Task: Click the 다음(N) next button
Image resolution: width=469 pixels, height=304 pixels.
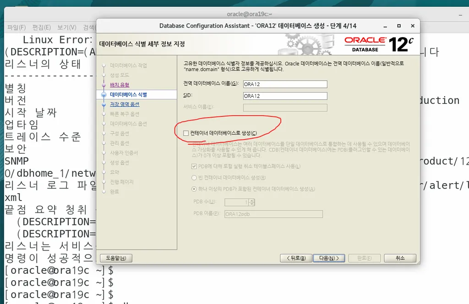Action: [x=329, y=258]
